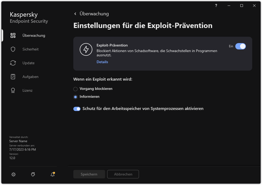The image size is (262, 185).
Task: Open Update via the refresh icon
Action: 13,63
